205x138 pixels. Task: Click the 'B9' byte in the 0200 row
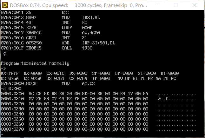(123, 94)
